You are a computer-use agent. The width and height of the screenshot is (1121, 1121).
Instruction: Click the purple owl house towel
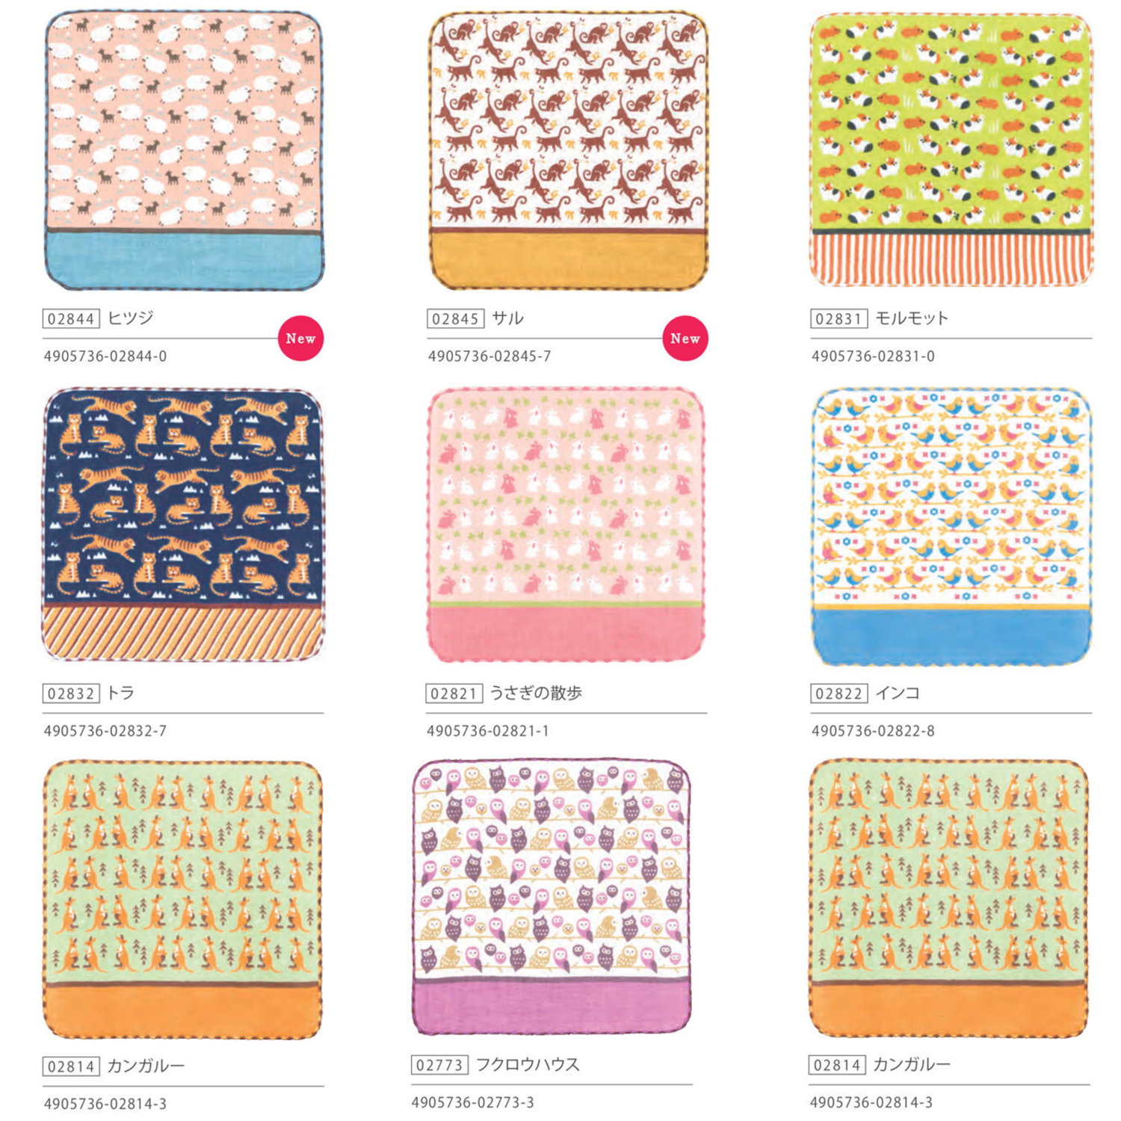click(x=552, y=898)
